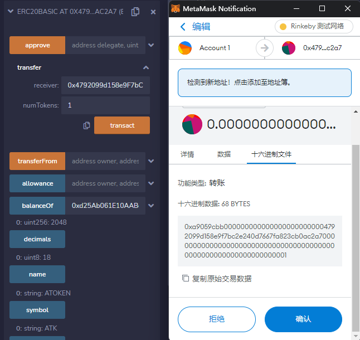Collapse the transfer function form
Image resolution: width=360 pixels, height=340 pixels.
pyautogui.click(x=146, y=67)
